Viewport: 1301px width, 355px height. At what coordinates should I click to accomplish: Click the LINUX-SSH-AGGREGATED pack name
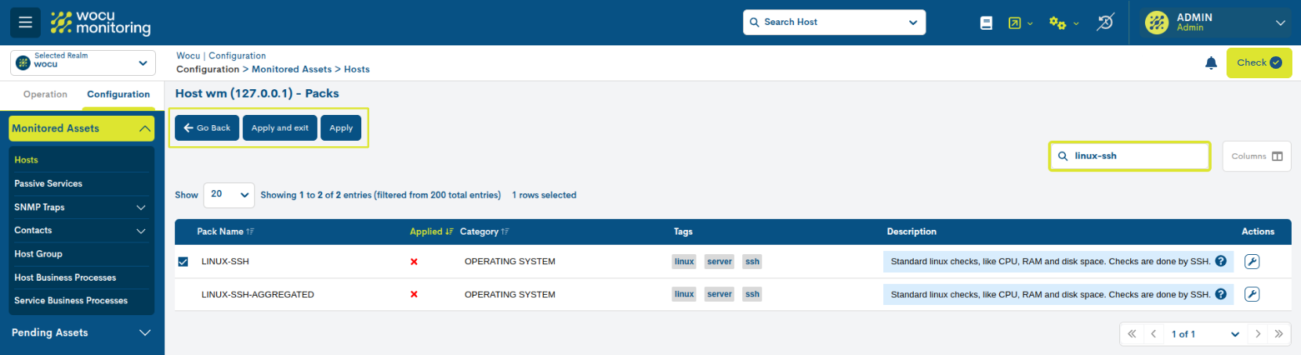pyautogui.click(x=258, y=295)
